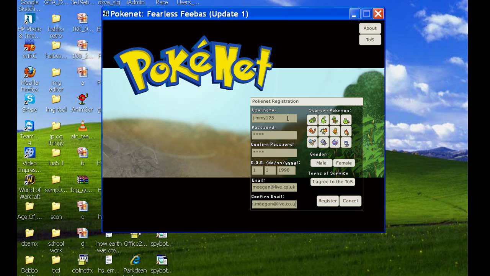Choose Bulbasaur as starter Pokemon
The image size is (490, 276).
[312, 120]
